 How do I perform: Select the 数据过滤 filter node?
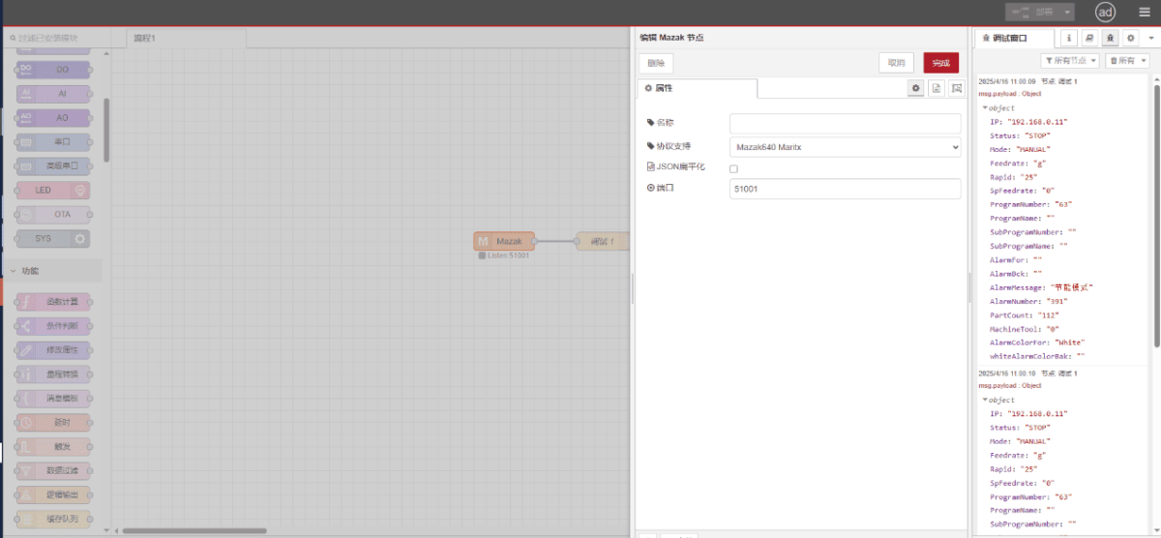[x=53, y=471]
